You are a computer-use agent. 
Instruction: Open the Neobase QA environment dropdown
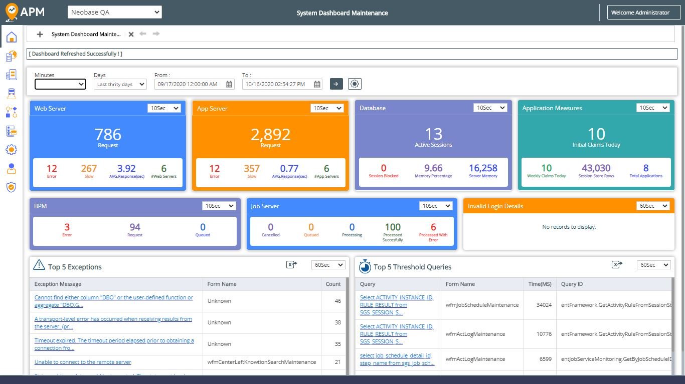(x=114, y=12)
